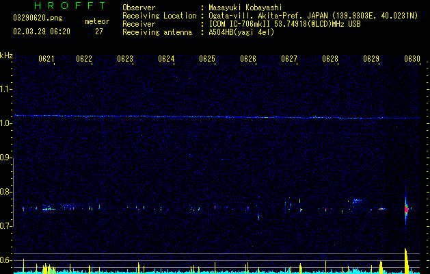Click the 0622 time marker
The image size is (430, 274).
point(84,59)
